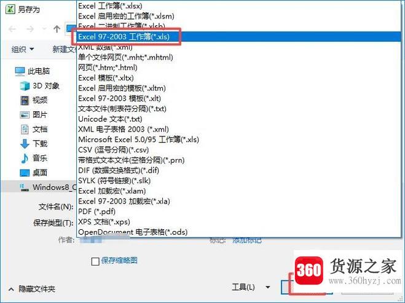Click the 视频 folder icon
405x303 pixels.
click(x=25, y=100)
